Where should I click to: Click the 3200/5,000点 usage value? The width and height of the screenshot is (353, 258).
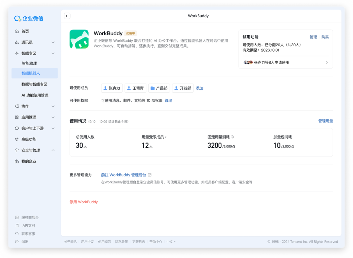221,145
